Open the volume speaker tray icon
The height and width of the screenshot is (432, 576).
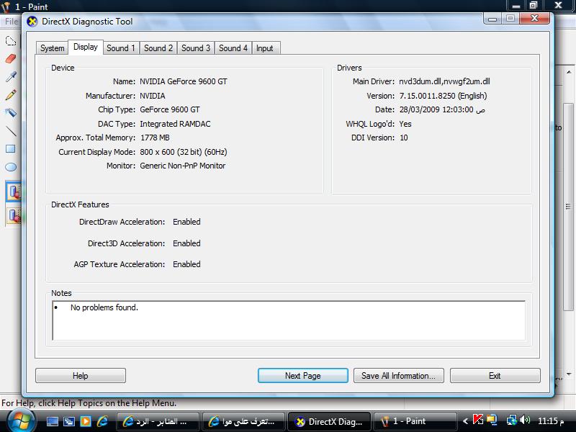pyautogui.click(x=526, y=420)
